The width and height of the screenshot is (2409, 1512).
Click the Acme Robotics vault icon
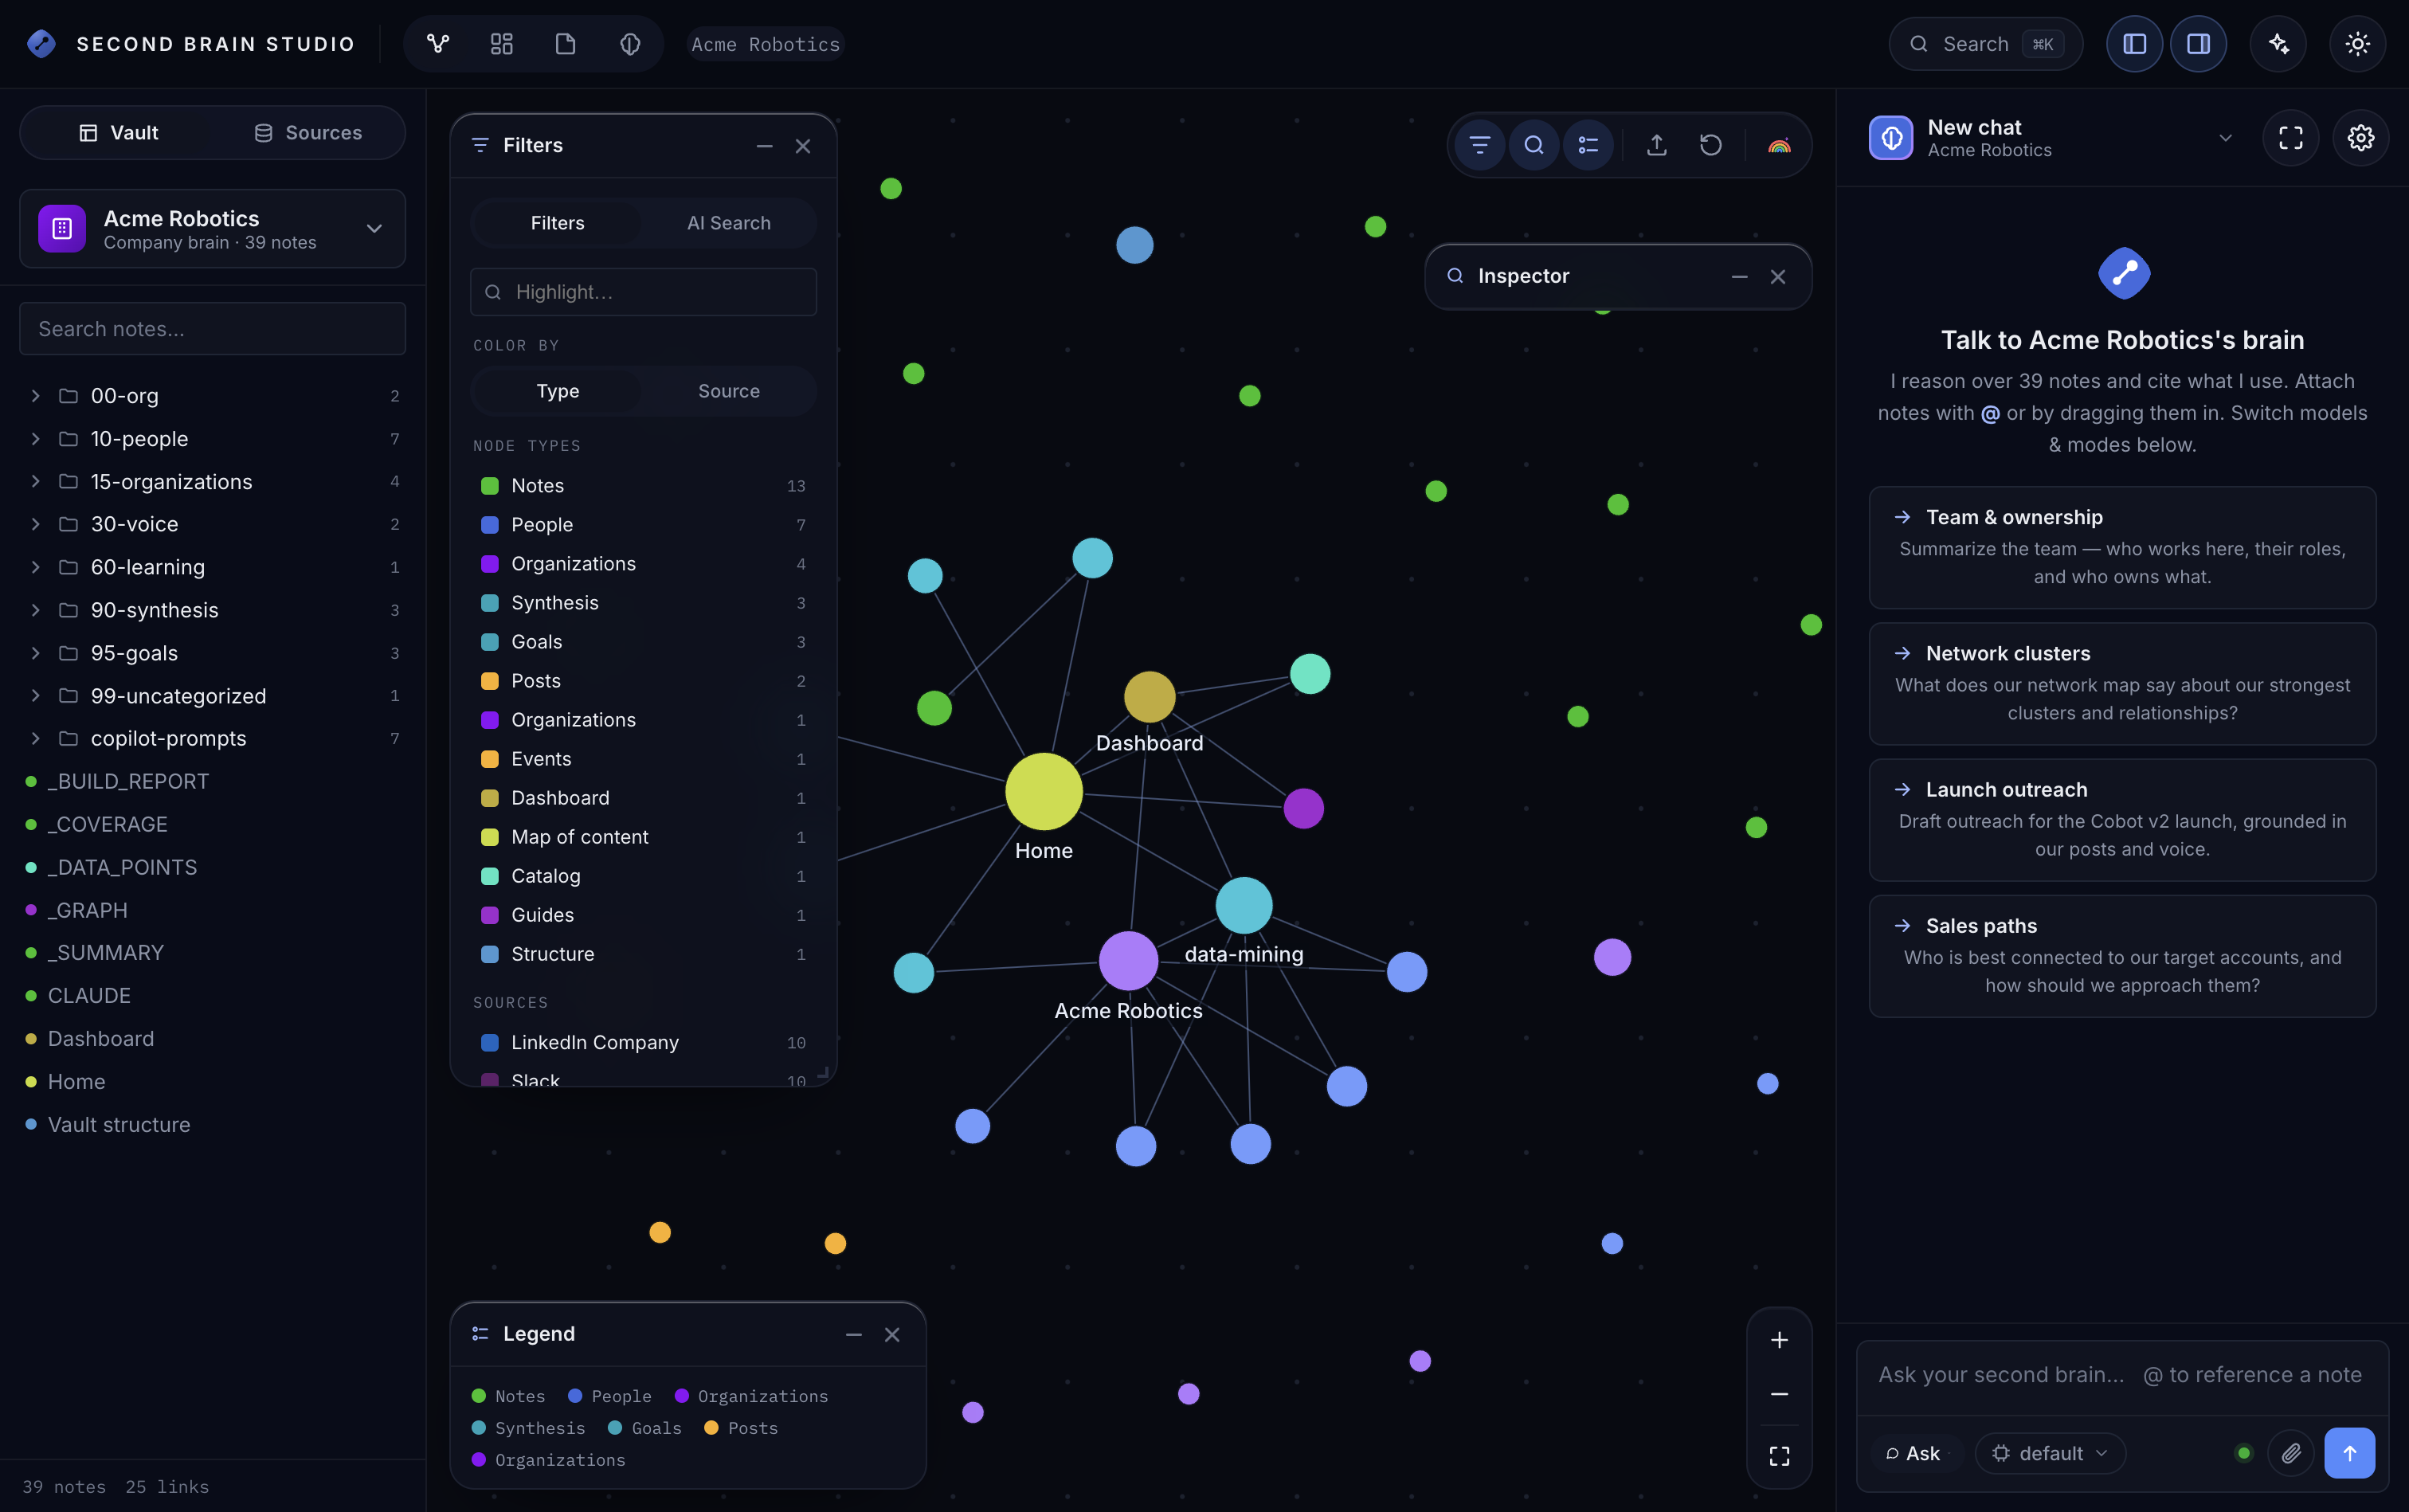click(x=62, y=229)
